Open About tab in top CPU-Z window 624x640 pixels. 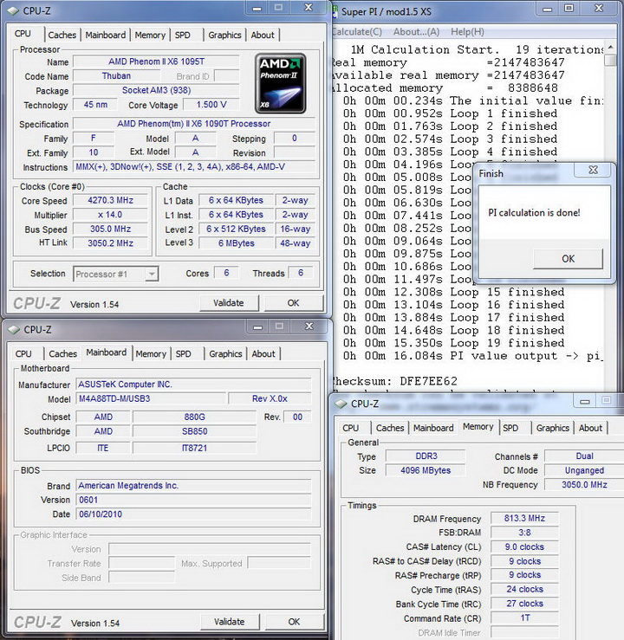(263, 36)
